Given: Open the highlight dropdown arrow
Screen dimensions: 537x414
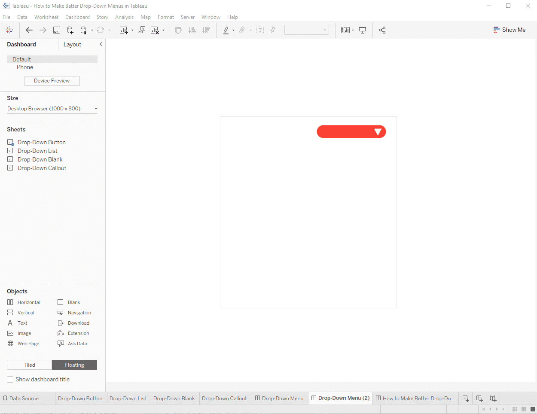Looking at the screenshot, I should tap(234, 30).
